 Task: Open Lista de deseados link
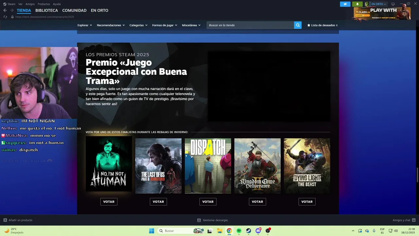coord(322,25)
